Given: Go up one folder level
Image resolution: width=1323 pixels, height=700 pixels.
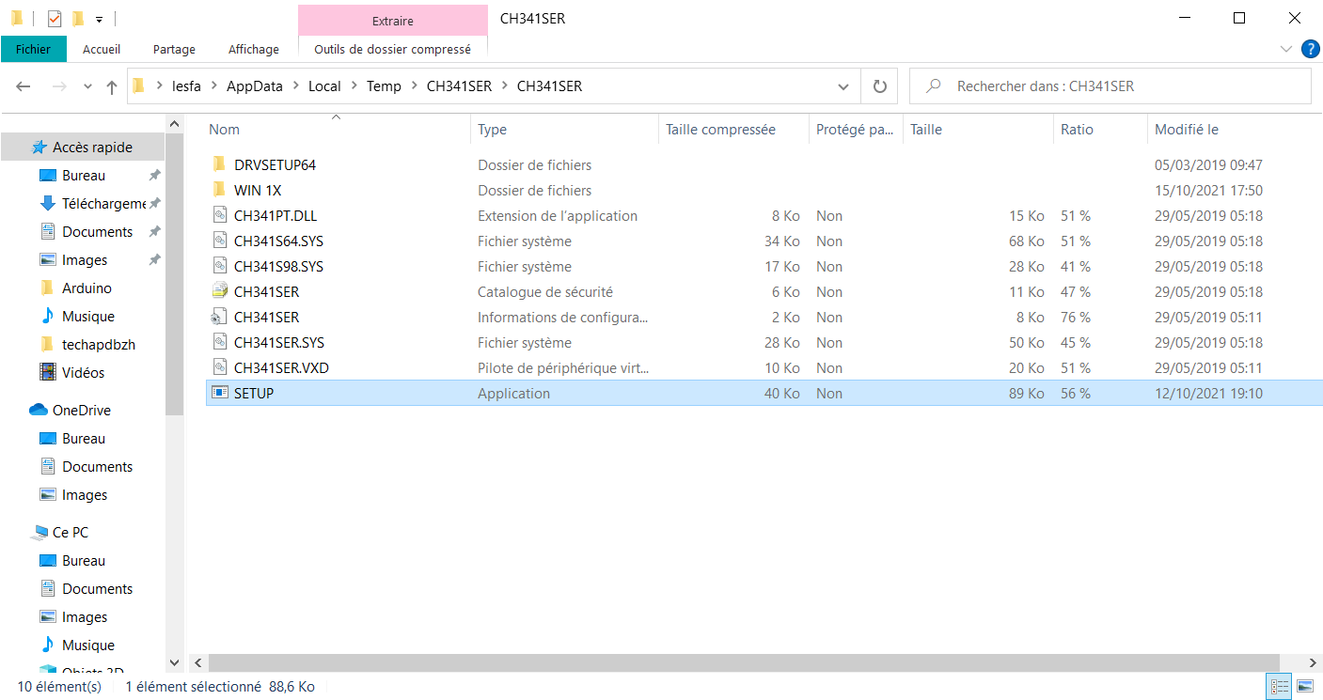Looking at the screenshot, I should tap(112, 86).
